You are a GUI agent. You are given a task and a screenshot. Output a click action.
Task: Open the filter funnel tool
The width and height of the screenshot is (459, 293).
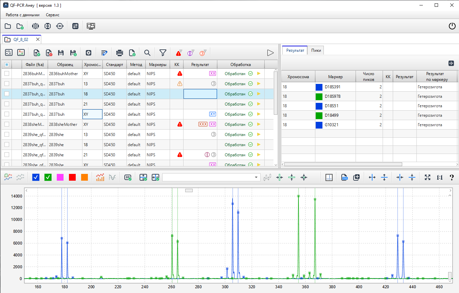pyautogui.click(x=163, y=53)
